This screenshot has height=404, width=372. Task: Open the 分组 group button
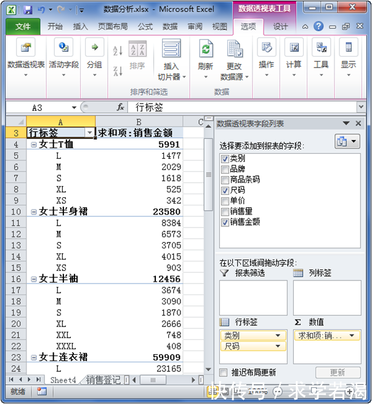pyautogui.click(x=94, y=58)
